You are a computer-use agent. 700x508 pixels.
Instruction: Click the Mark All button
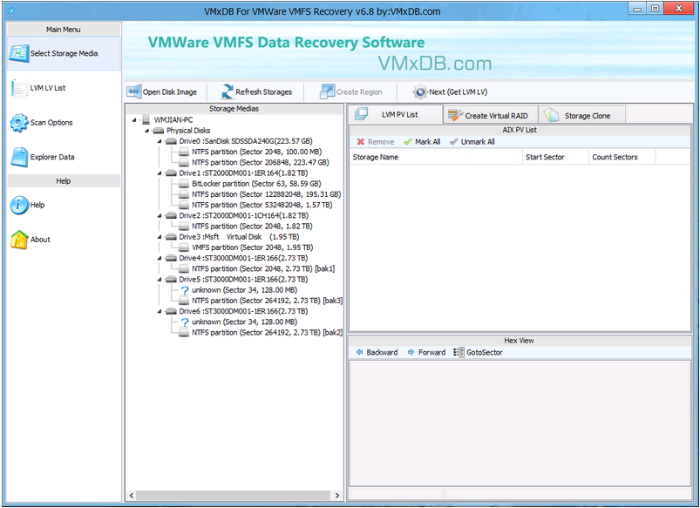pos(422,141)
